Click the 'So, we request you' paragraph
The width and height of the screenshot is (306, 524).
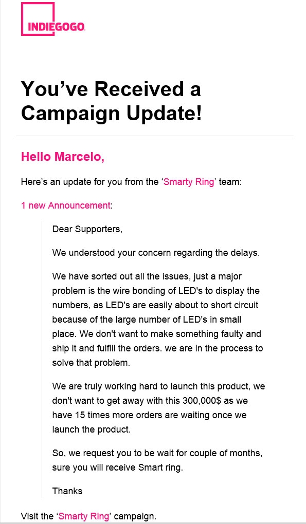coord(157,460)
